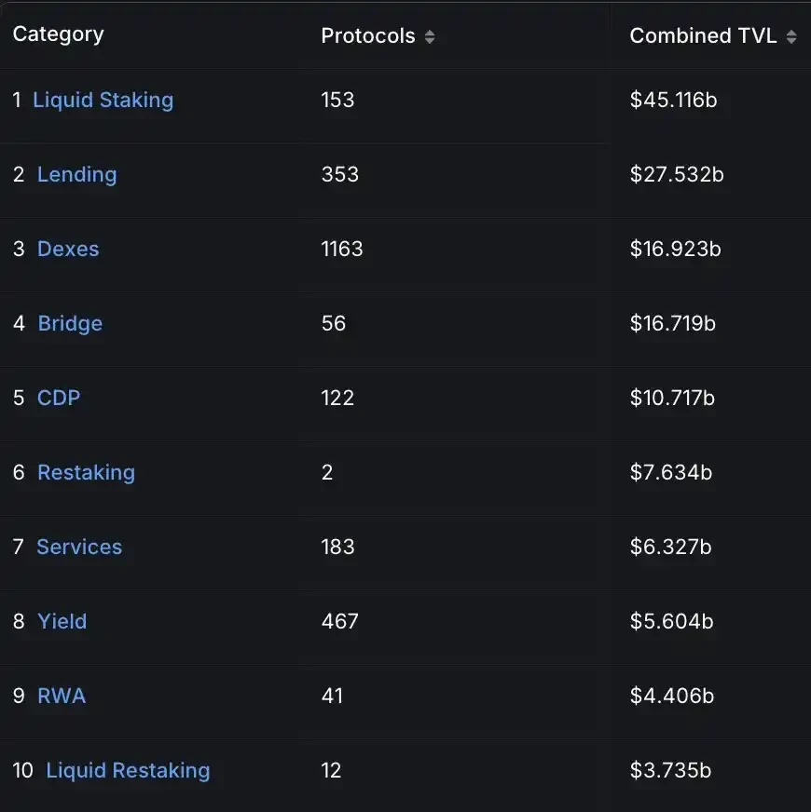Screen dimensions: 811x812
Task: Open the Liquid Staking category link
Action: [x=103, y=100]
